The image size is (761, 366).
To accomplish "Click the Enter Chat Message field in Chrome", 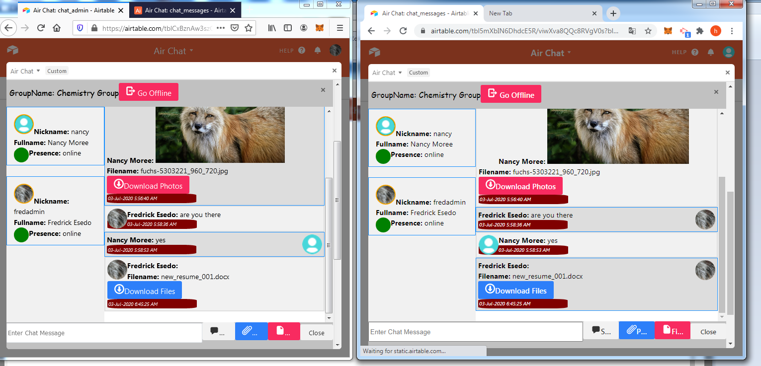I will (475, 332).
